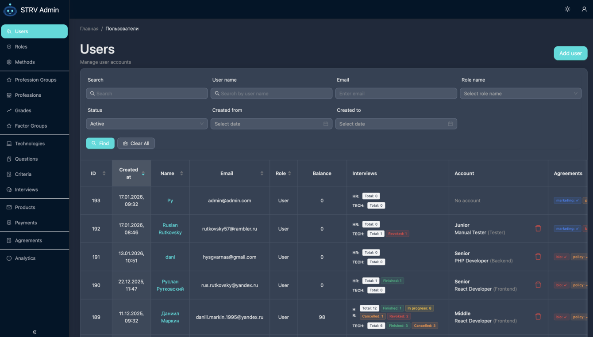The height and width of the screenshot is (337, 593).
Task: Toggle sort on Created at column
Action: (x=143, y=173)
